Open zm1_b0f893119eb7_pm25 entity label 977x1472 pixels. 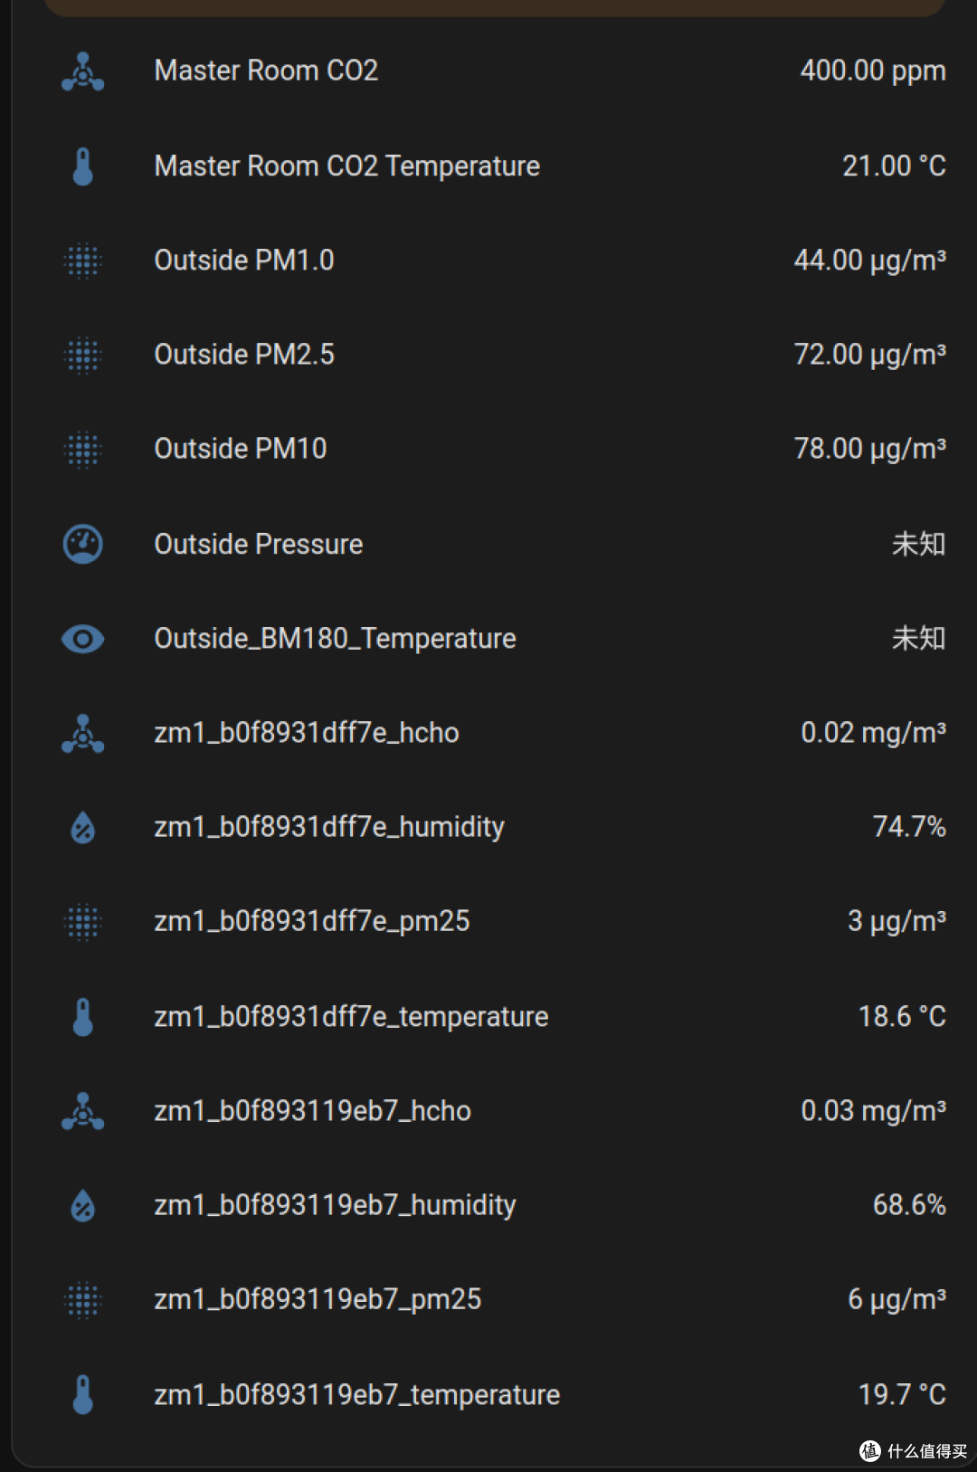(x=318, y=1300)
